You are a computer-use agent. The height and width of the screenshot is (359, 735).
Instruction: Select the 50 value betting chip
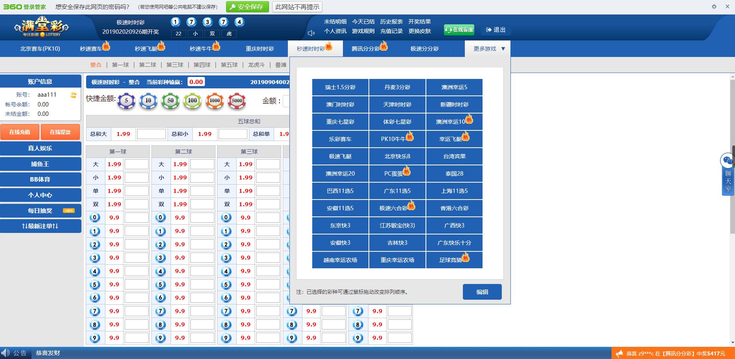click(x=170, y=101)
